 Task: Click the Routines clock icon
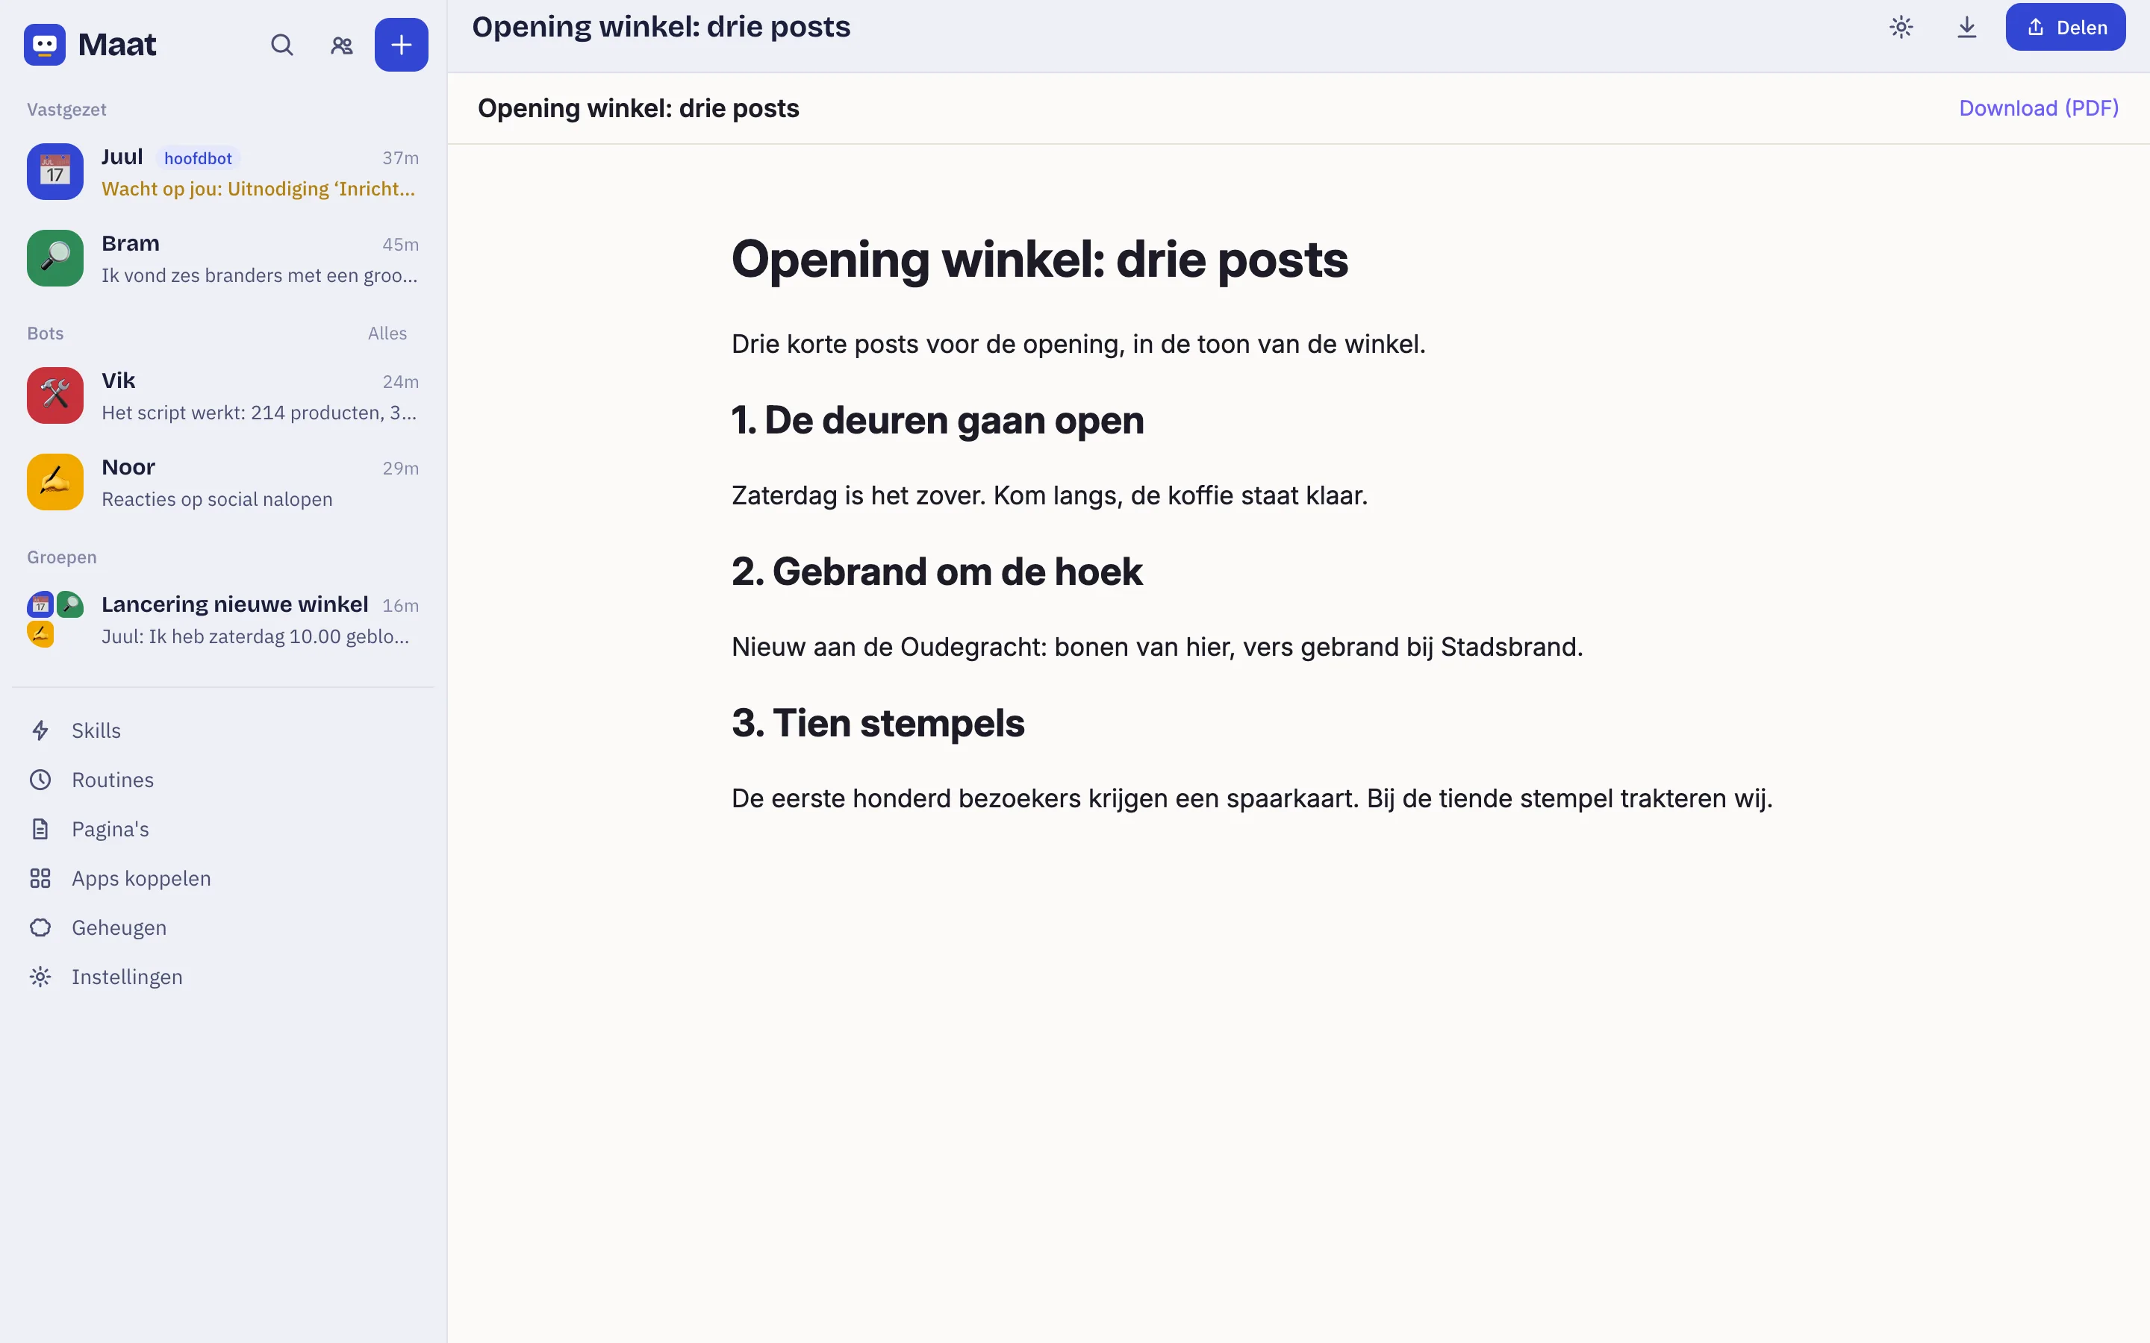tap(40, 780)
